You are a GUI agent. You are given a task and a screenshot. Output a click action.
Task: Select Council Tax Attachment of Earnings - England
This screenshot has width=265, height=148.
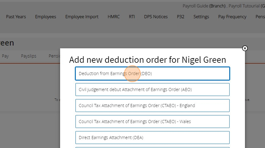tap(152, 106)
